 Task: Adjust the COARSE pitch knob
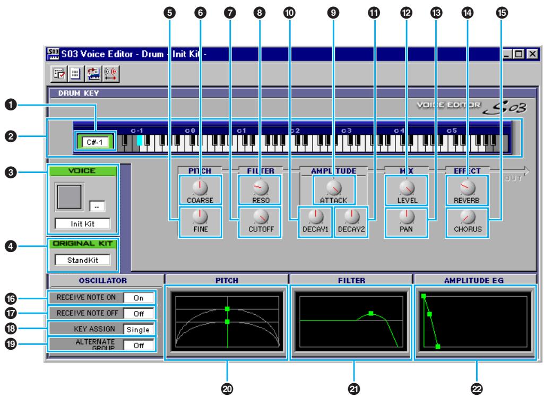click(x=200, y=188)
